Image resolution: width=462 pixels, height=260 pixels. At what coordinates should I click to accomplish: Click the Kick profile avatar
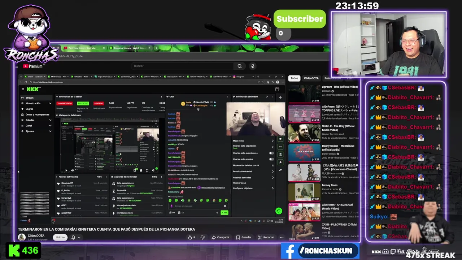tap(277, 89)
